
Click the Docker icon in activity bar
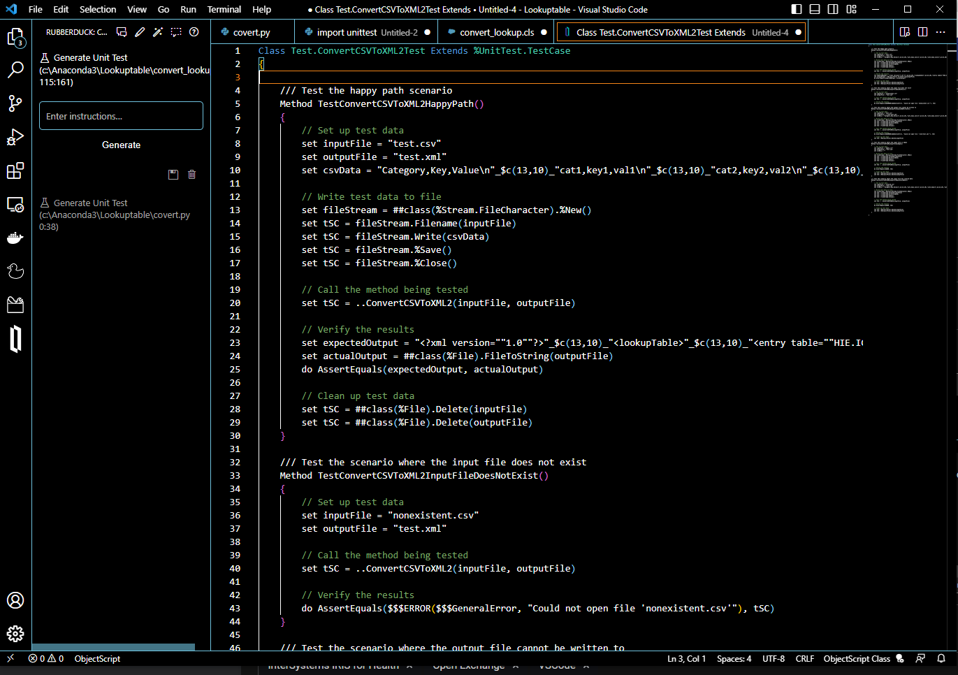click(15, 238)
